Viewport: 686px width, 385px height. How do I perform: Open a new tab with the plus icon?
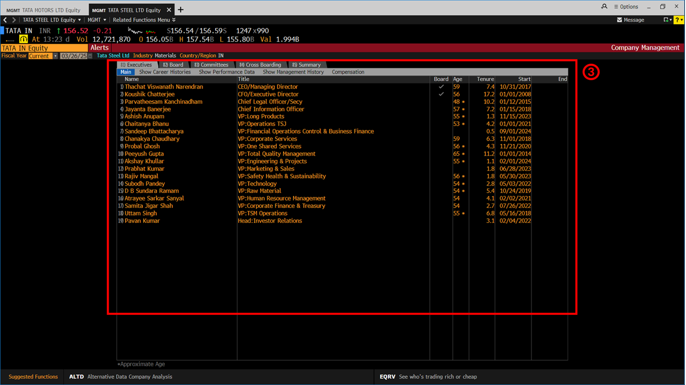tap(180, 10)
